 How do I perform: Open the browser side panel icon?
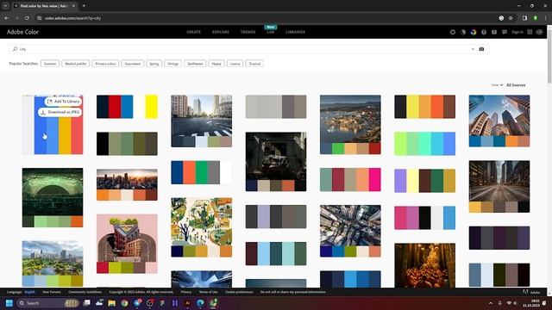[x=524, y=18]
